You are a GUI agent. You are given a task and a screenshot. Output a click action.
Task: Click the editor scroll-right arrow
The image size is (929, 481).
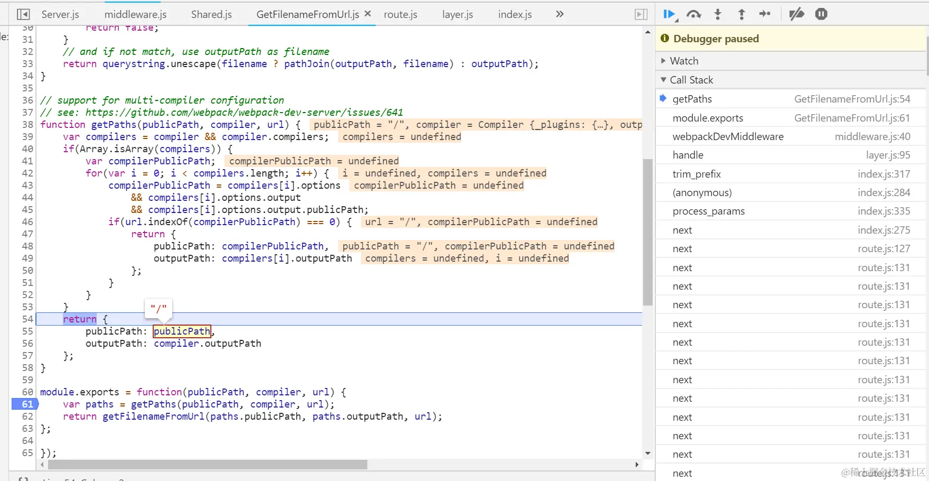click(637, 465)
